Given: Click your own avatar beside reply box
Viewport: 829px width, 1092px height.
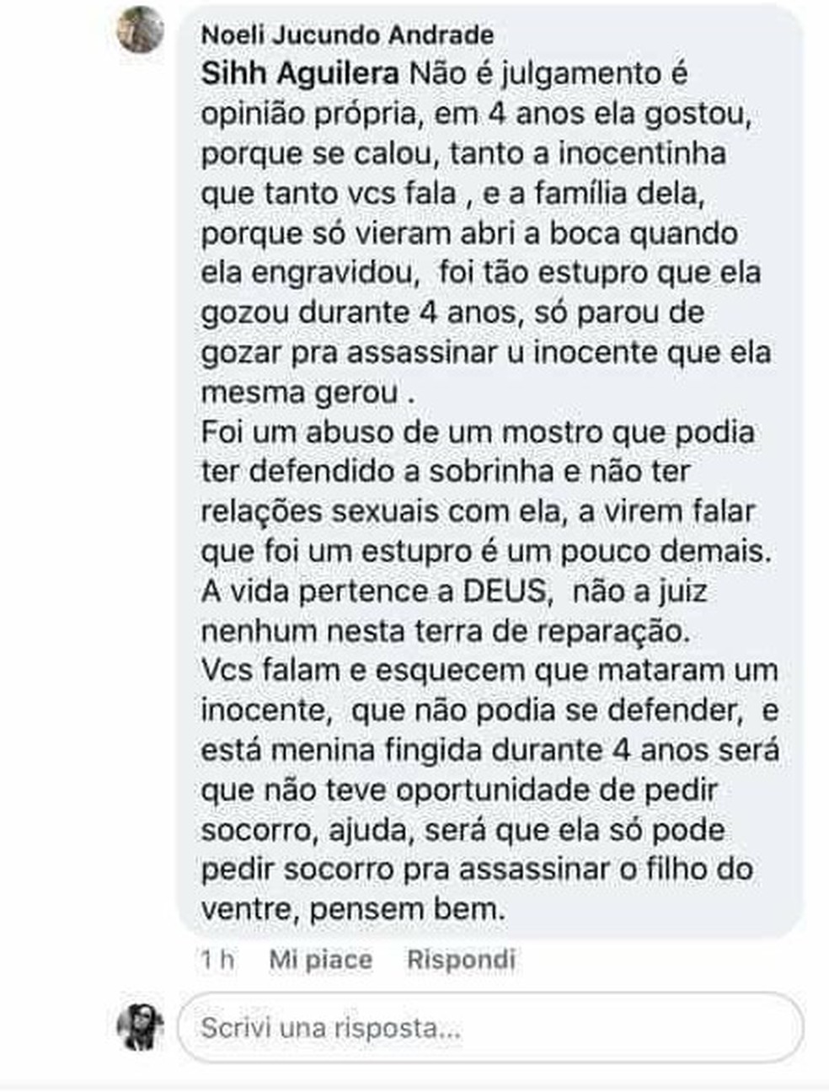Looking at the screenshot, I should coord(140,1027).
